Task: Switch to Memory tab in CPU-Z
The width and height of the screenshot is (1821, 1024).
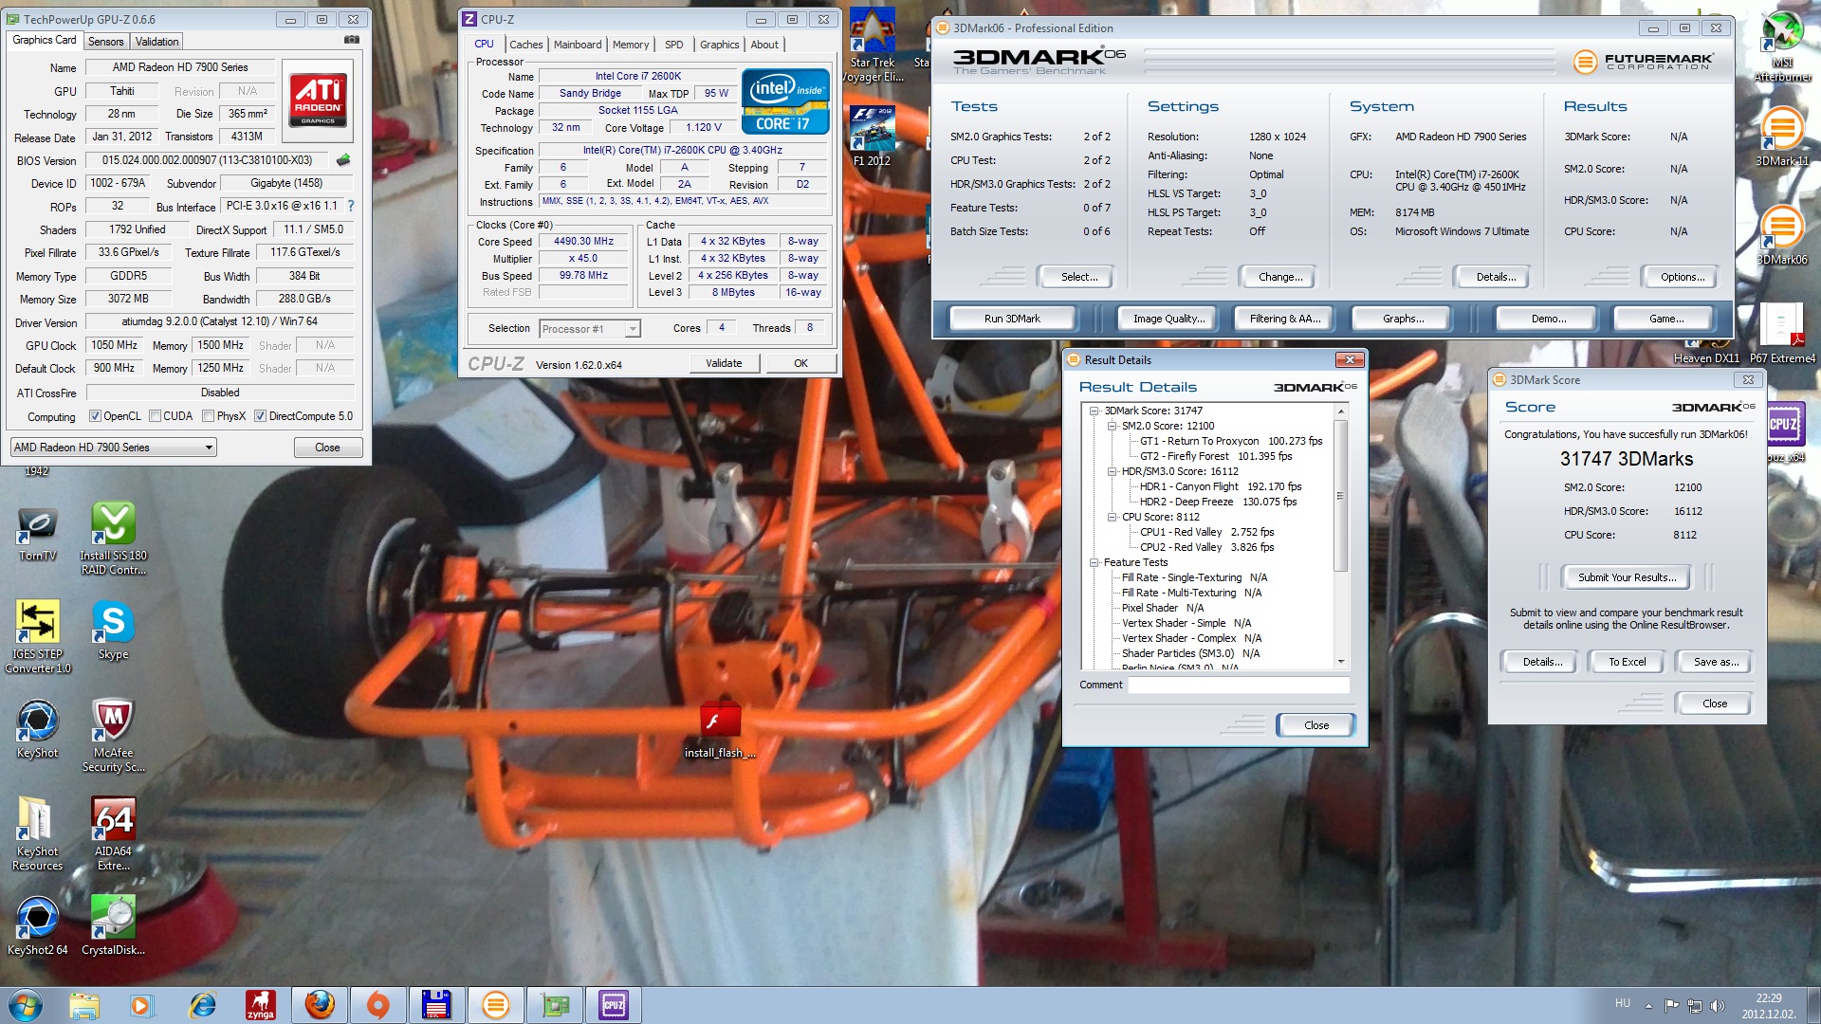Action: click(631, 45)
